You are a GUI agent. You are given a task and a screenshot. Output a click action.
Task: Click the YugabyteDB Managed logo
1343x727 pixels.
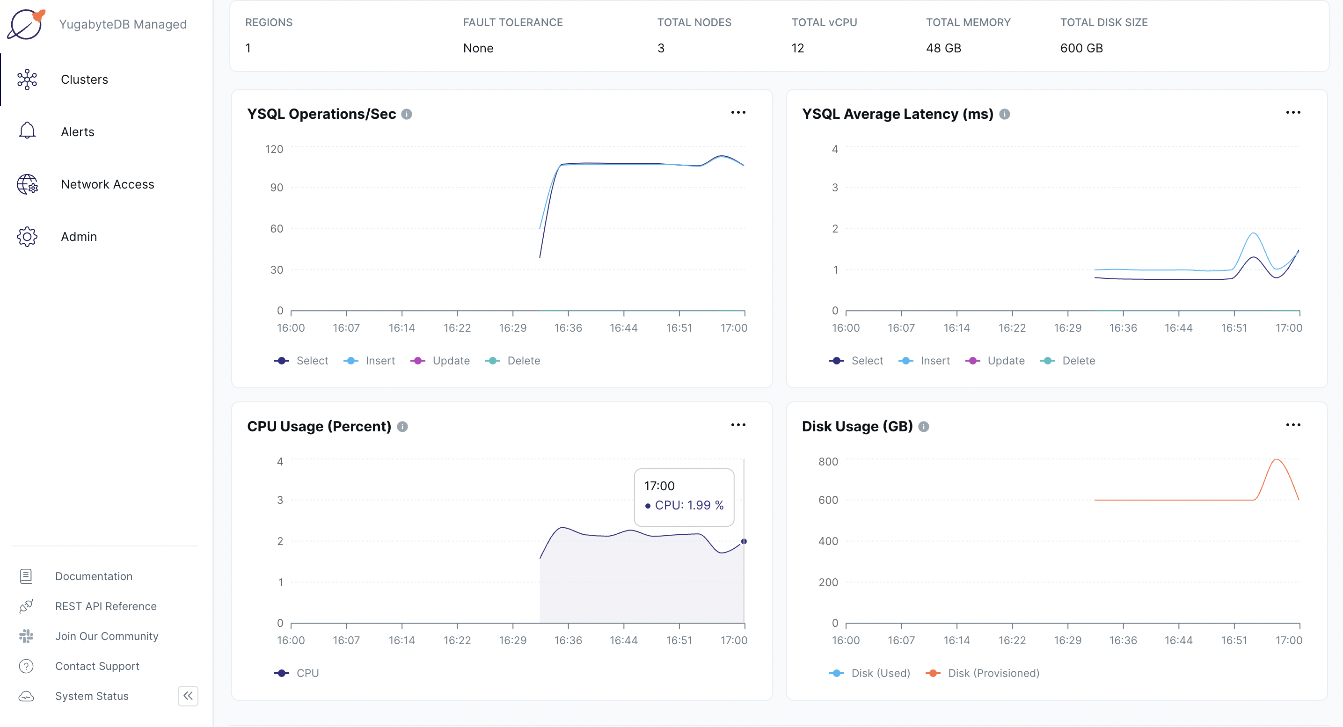(x=27, y=24)
